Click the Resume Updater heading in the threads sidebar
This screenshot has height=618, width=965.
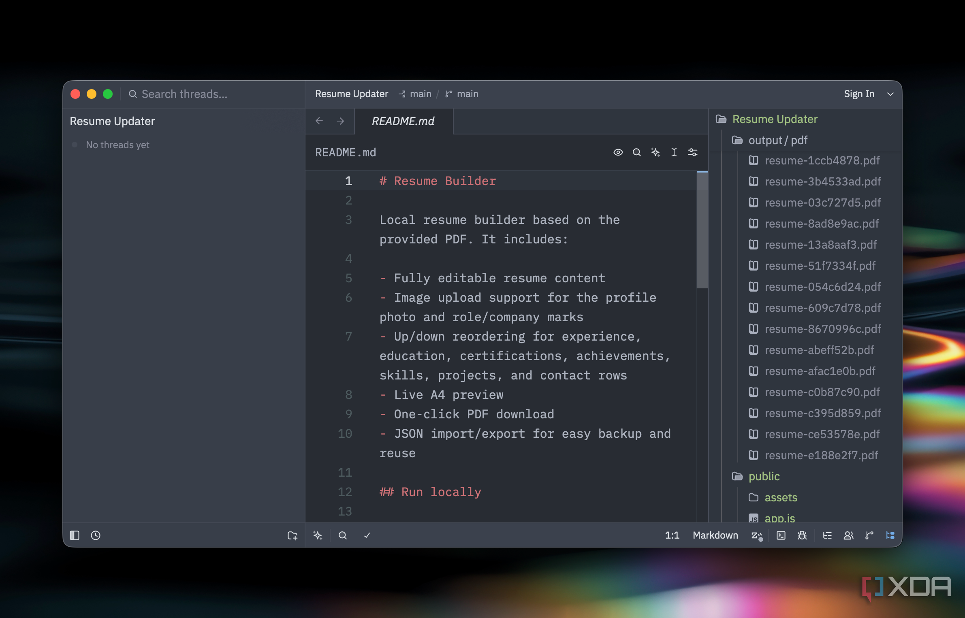112,121
